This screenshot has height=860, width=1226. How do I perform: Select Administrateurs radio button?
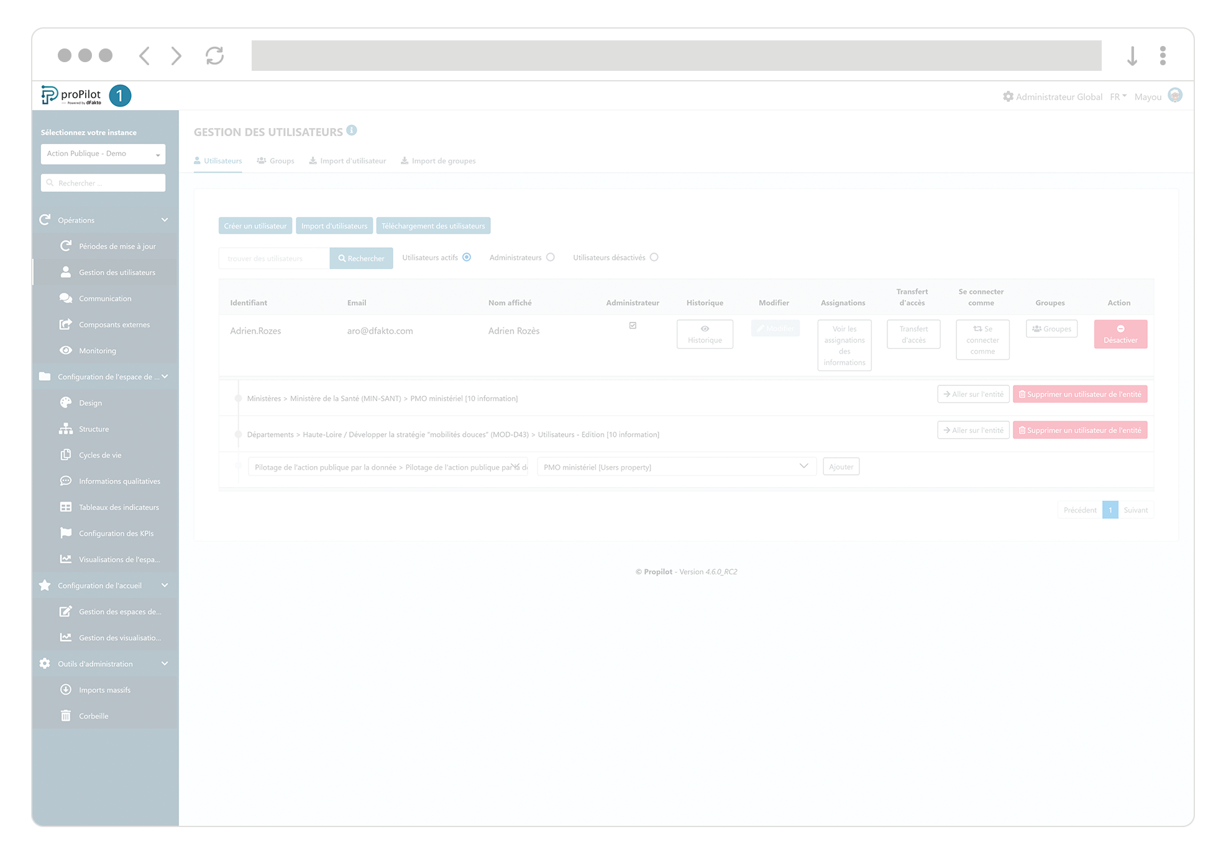tap(551, 257)
